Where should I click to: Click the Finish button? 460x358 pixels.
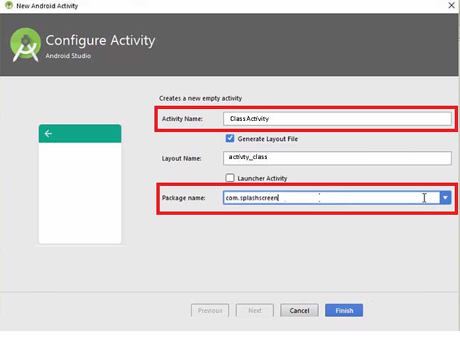click(x=344, y=310)
